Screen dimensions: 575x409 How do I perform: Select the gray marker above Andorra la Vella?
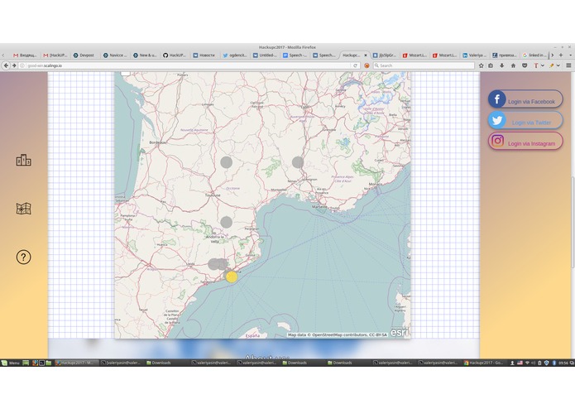(x=226, y=222)
